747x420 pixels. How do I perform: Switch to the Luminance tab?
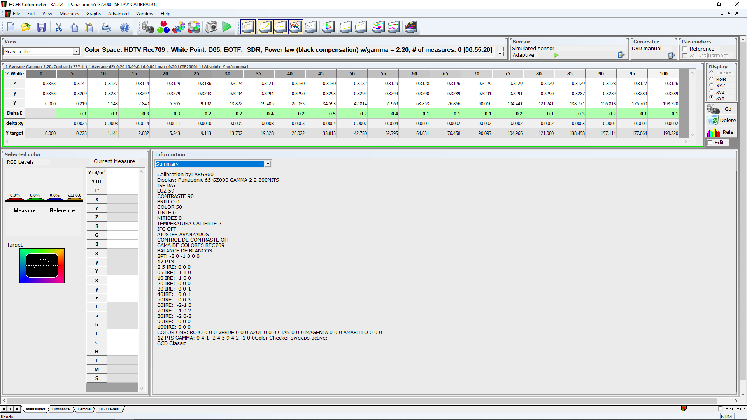pos(61,409)
